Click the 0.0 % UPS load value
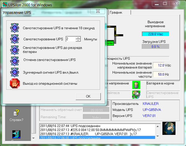Screen dimensions: 186x146 [156, 47]
